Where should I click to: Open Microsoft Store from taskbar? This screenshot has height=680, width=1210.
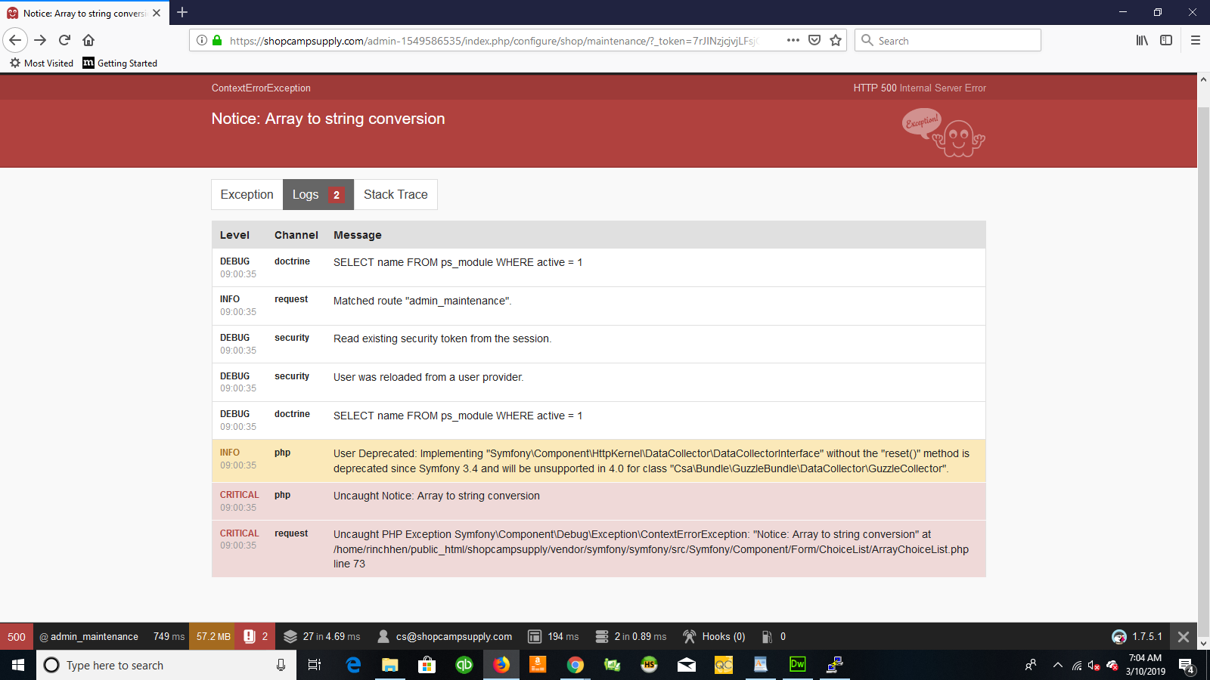427,665
